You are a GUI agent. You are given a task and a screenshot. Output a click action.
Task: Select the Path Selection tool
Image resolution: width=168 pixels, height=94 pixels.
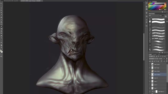pos(1,40)
